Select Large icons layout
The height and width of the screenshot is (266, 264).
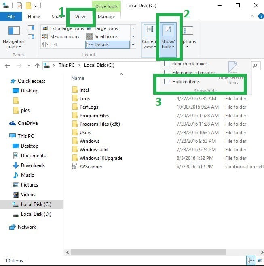(x=102, y=28)
